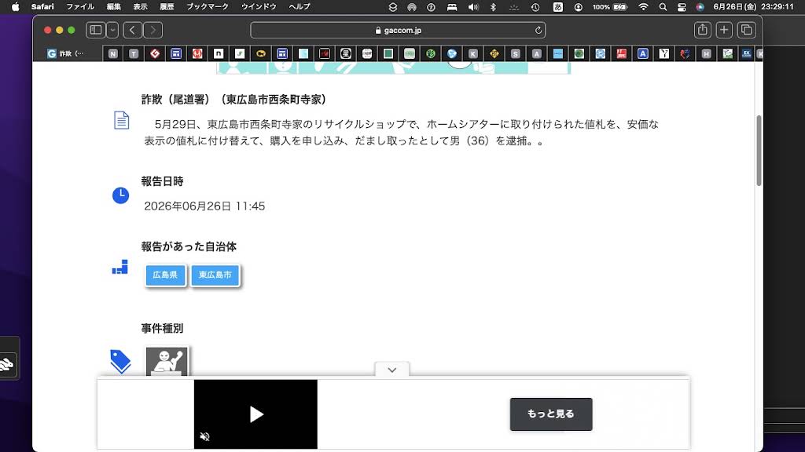Click the もっと見る button
Screen dimensions: 805x452
551,414
